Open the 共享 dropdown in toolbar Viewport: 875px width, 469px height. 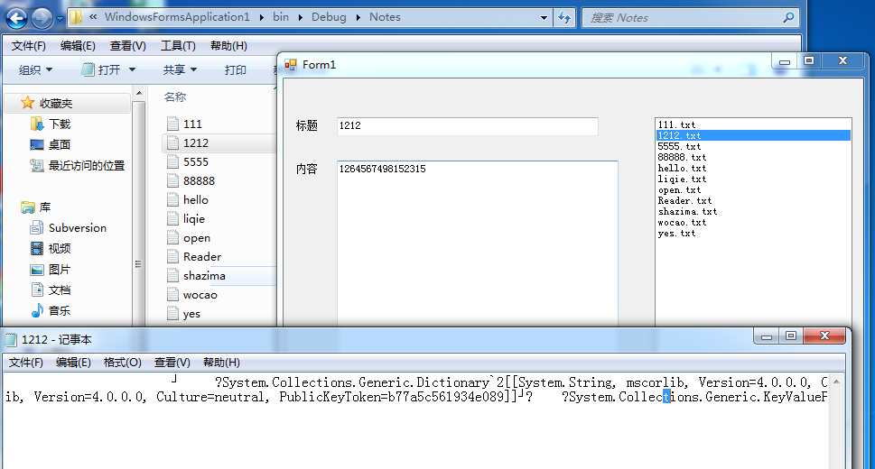(x=180, y=69)
